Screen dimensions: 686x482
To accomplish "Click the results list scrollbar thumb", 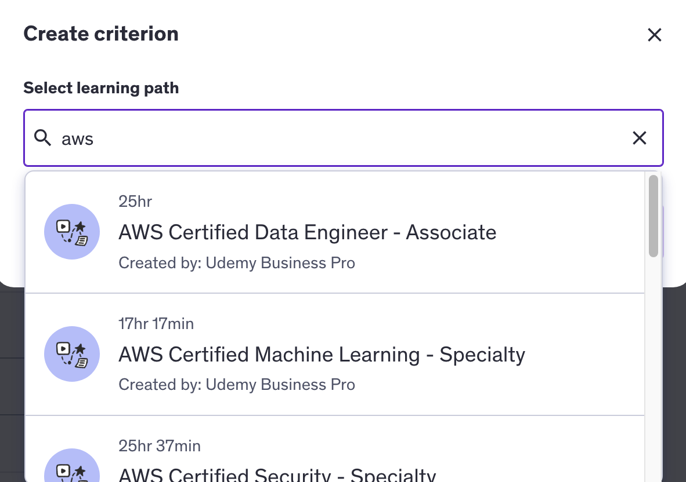I will 653,216.
